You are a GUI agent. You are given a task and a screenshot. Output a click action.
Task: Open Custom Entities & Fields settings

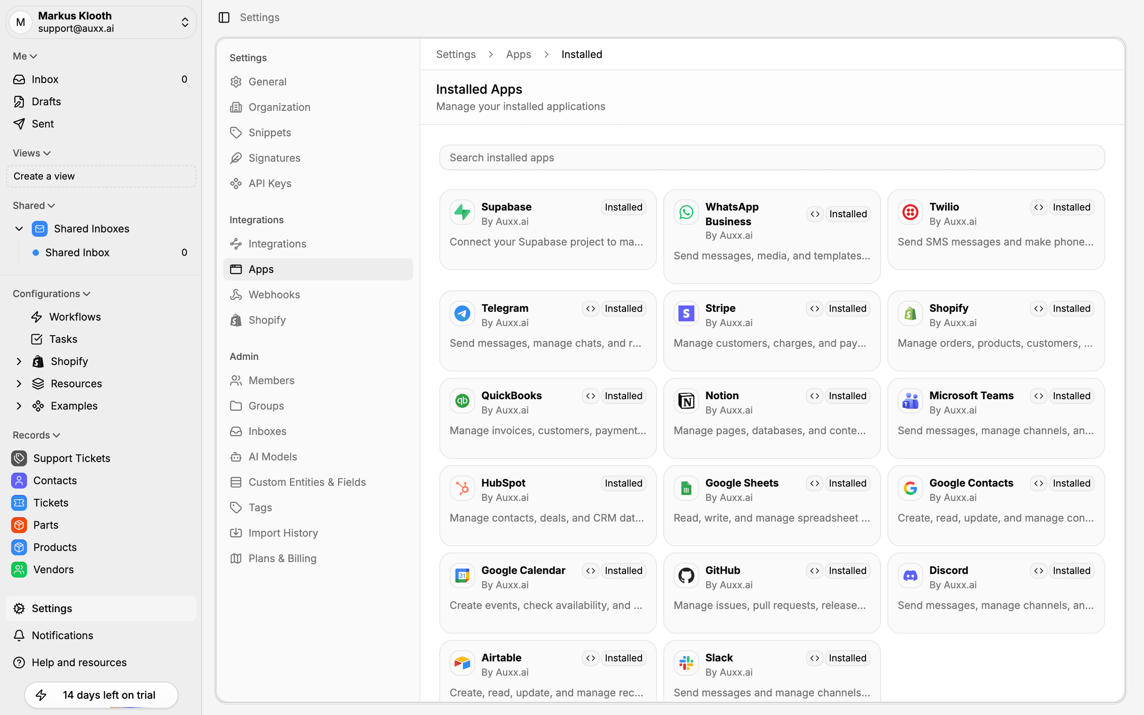[318, 482]
